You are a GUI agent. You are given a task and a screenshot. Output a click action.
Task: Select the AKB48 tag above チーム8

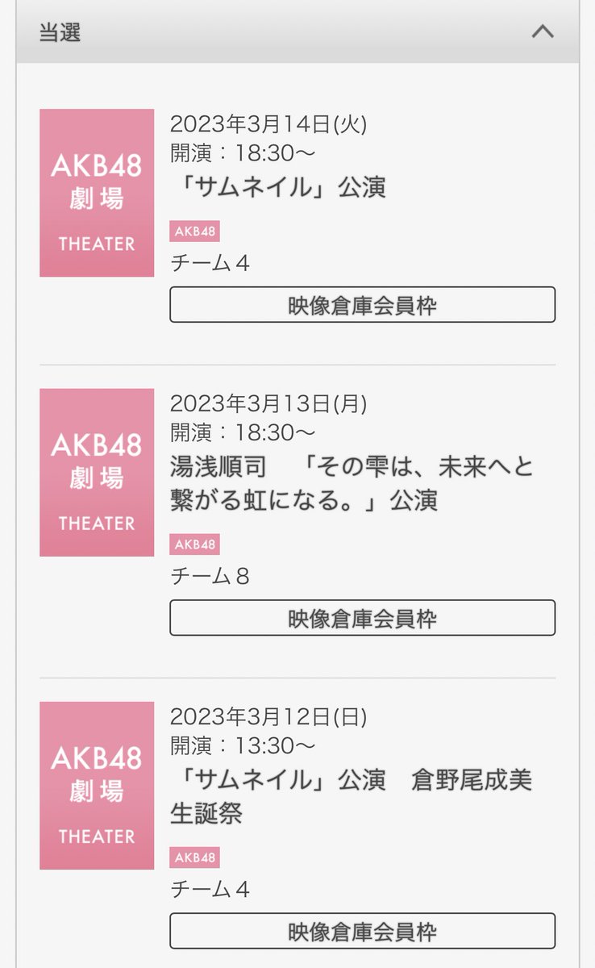(194, 544)
